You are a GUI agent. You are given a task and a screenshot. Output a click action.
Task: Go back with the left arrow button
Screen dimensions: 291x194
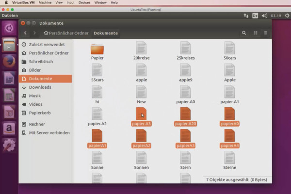(26, 33)
